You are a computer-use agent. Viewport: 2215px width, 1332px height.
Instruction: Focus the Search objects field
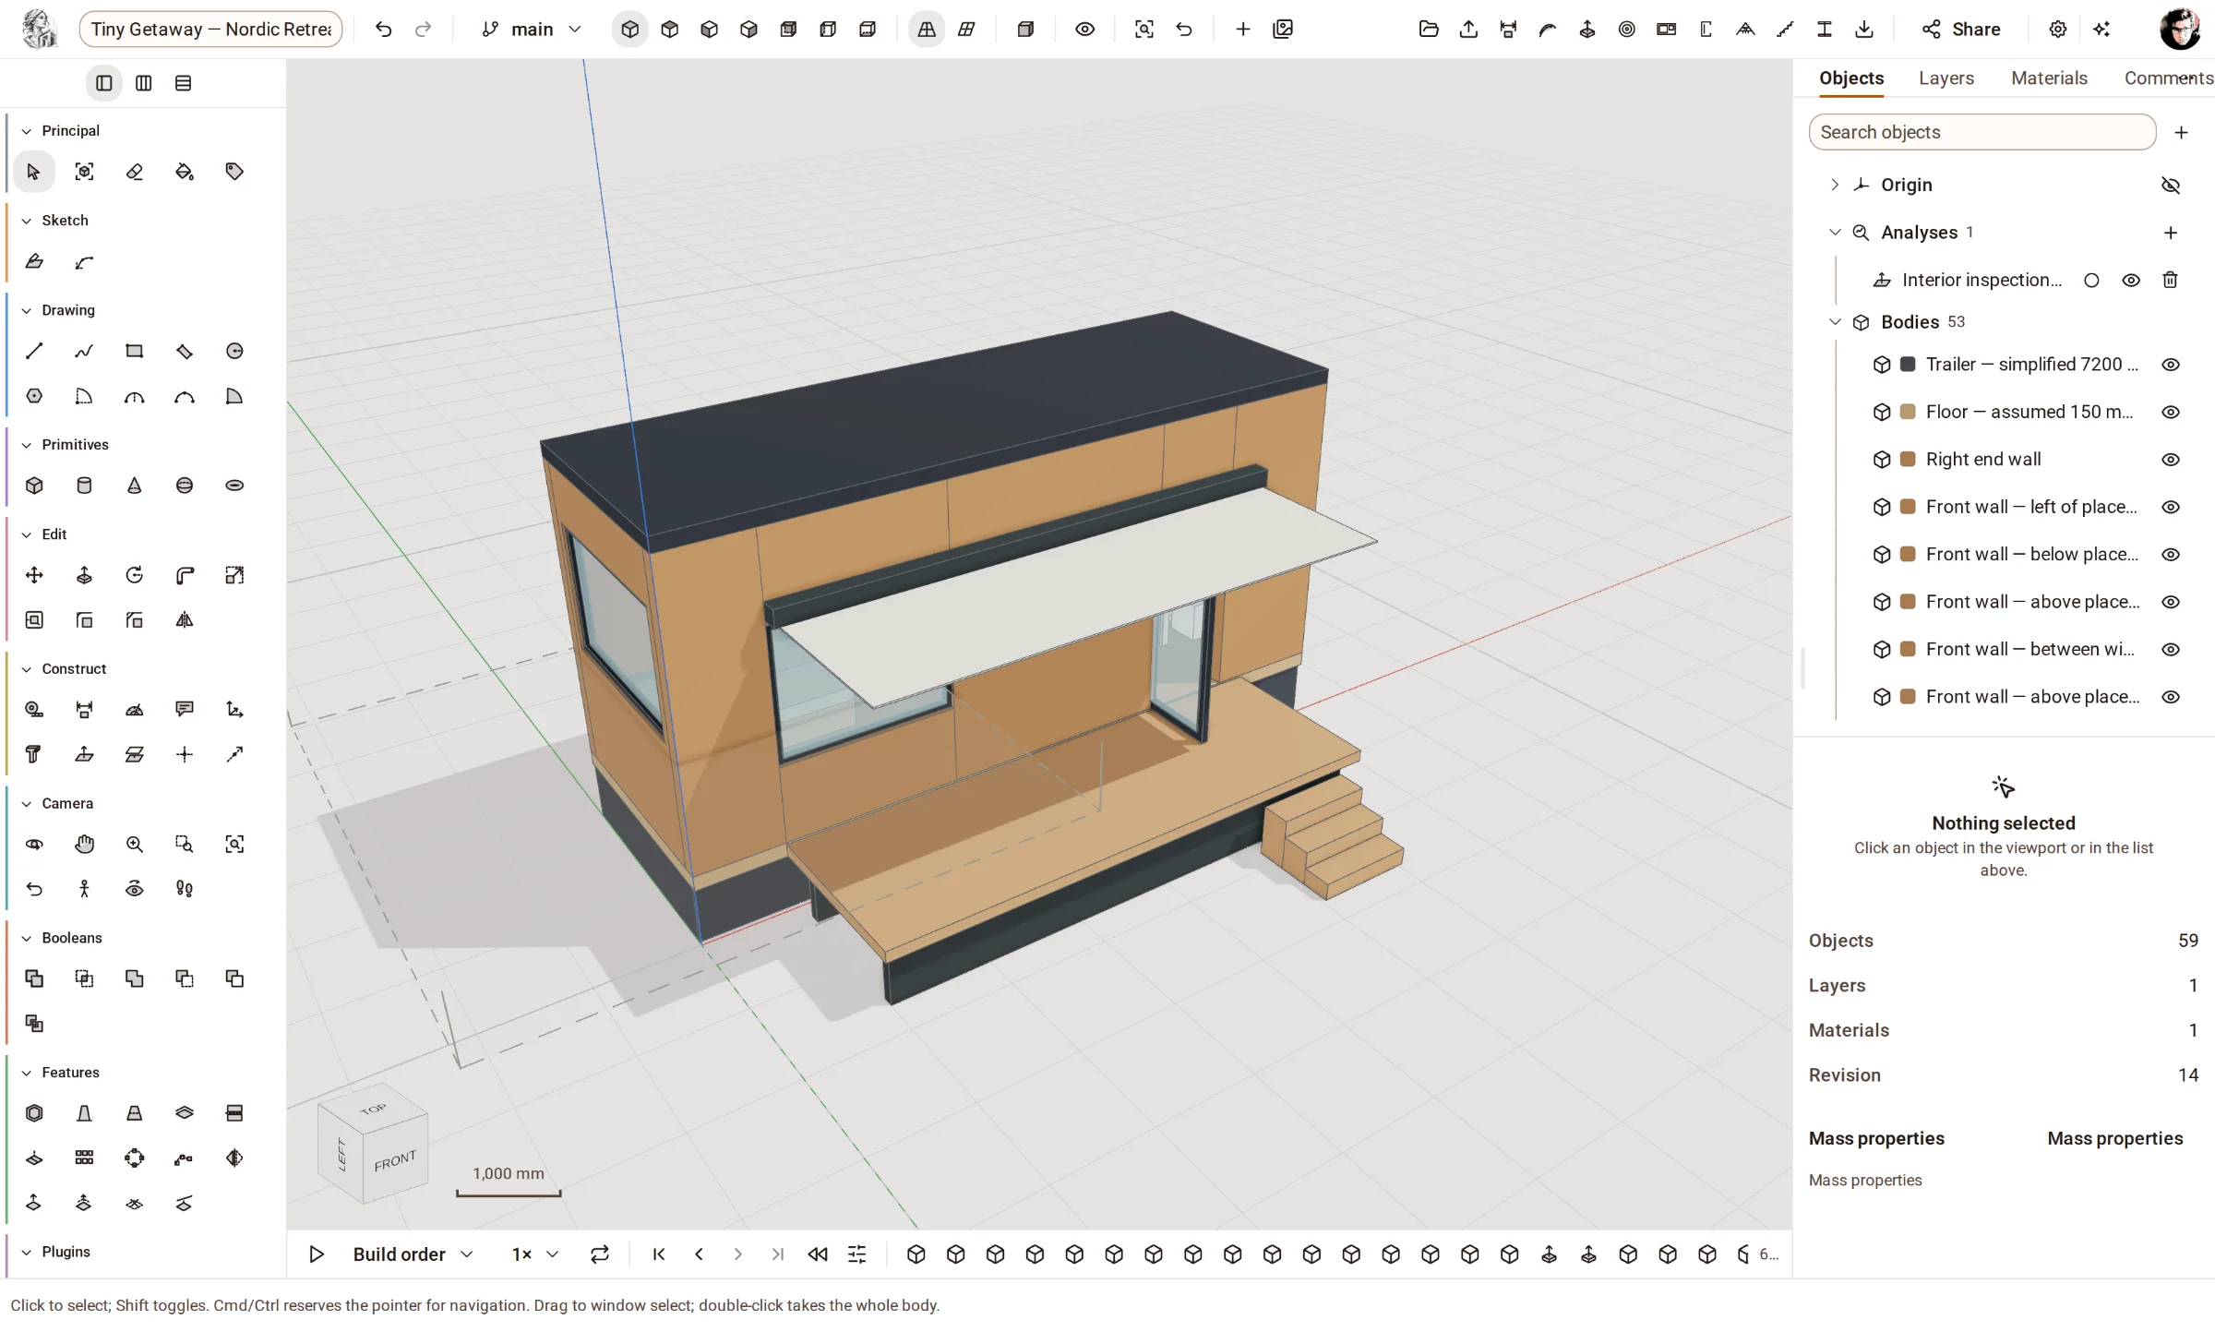point(1982,132)
